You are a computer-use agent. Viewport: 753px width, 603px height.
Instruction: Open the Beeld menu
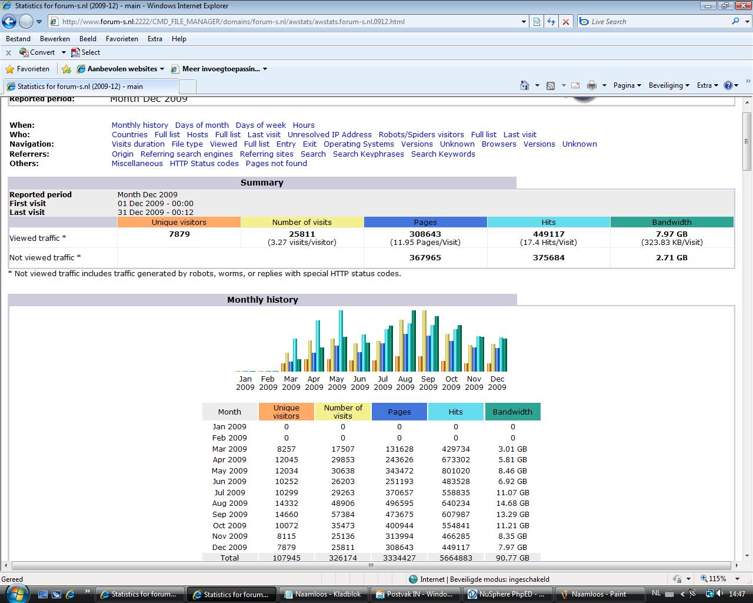88,39
